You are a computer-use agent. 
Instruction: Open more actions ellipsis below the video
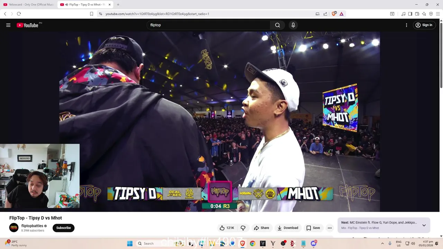click(329, 228)
